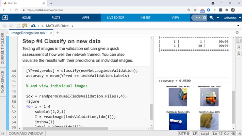The image size is (242, 136).
Task: Click the browse for folder icon
Action: coord(25,26)
